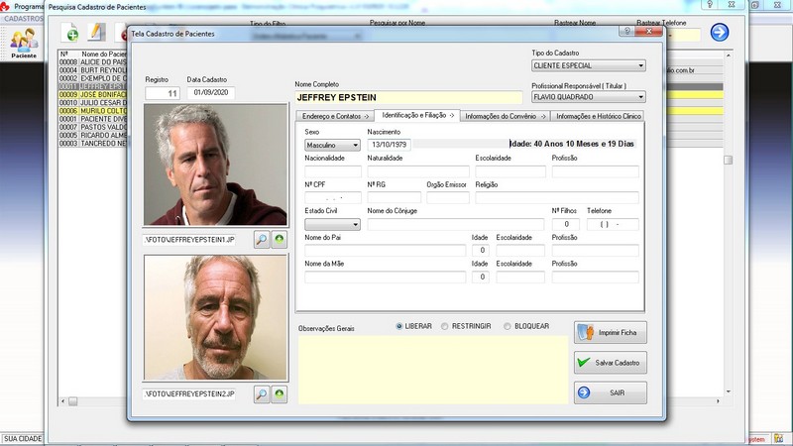Click the Data Cadastro field

[211, 93]
